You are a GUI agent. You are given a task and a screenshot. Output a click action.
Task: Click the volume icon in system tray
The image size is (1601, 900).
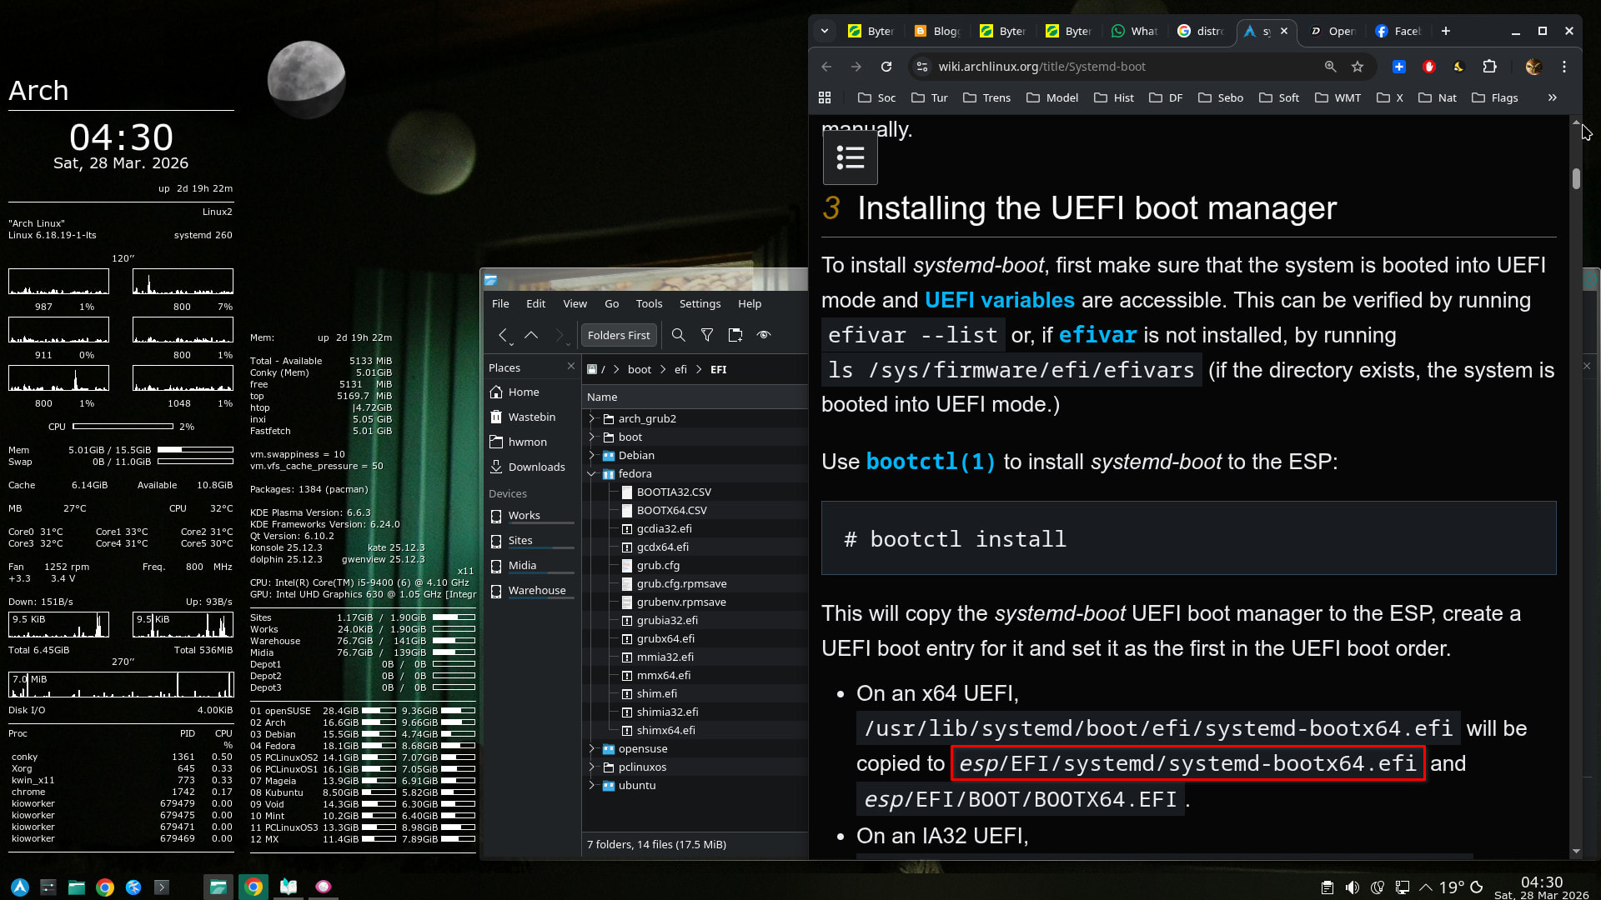(x=1352, y=887)
